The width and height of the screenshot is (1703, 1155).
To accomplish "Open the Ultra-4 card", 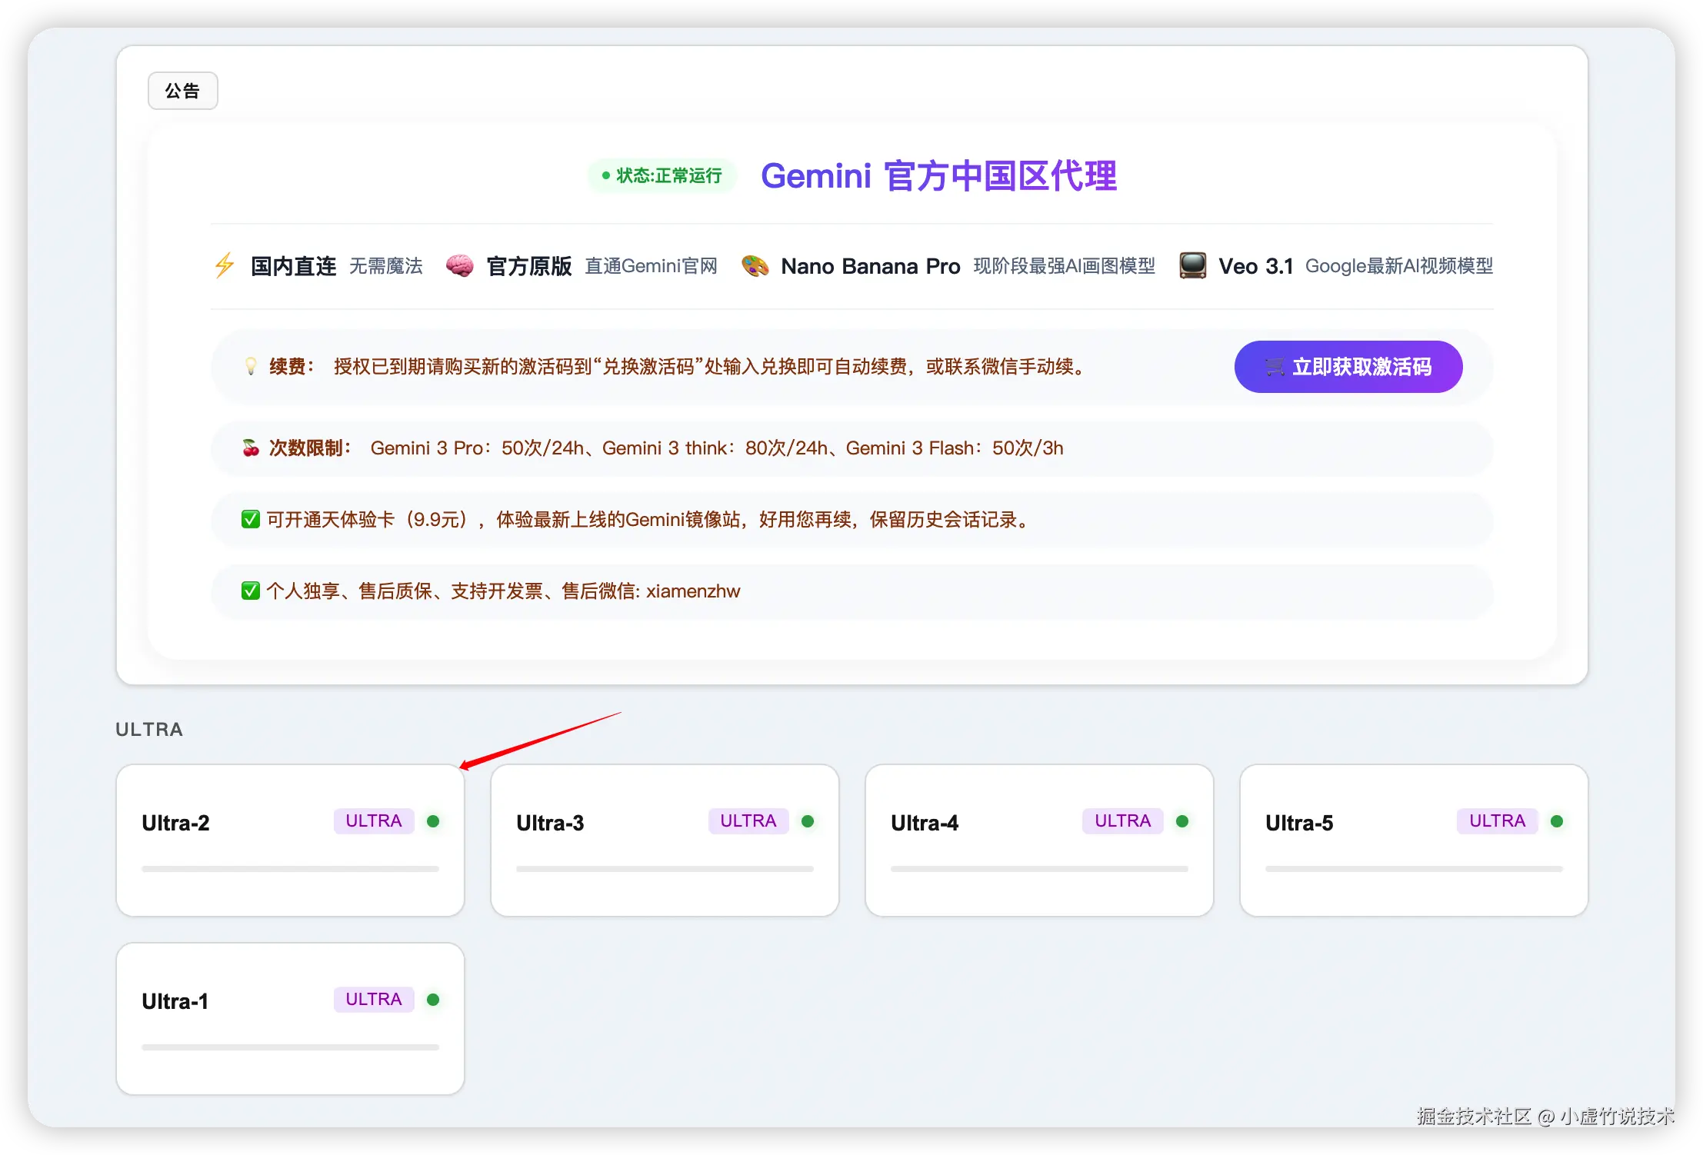I will (1038, 840).
